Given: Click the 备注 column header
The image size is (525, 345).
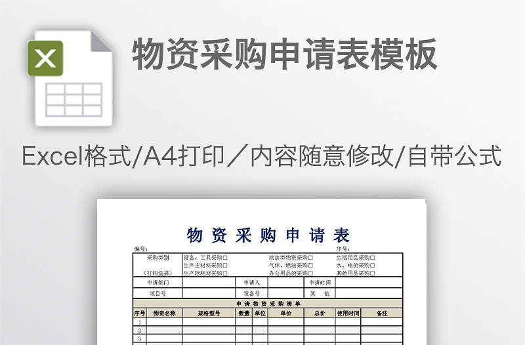Looking at the screenshot, I should [382, 314].
